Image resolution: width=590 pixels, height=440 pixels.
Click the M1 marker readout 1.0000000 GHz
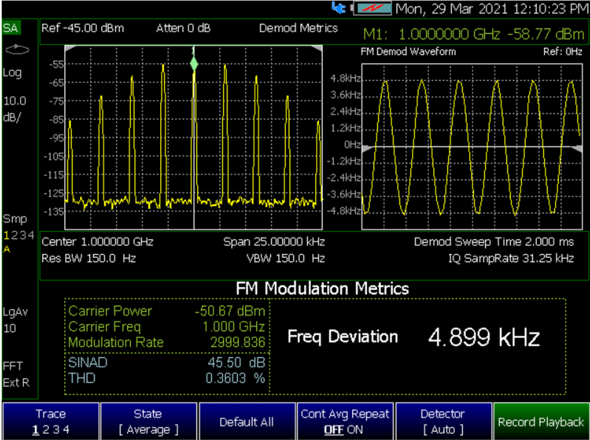pyautogui.click(x=473, y=34)
